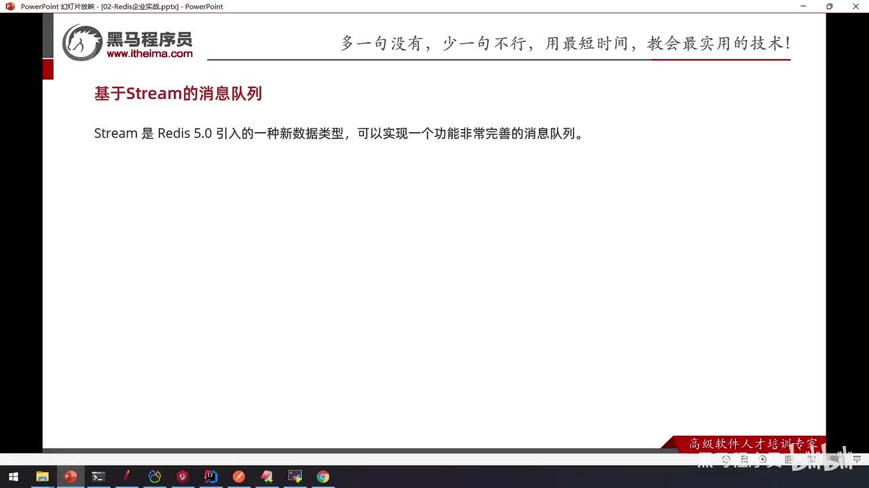This screenshot has width=869, height=488.
Task: Open the dark red circular app on the taskbar
Action: pyautogui.click(x=183, y=476)
